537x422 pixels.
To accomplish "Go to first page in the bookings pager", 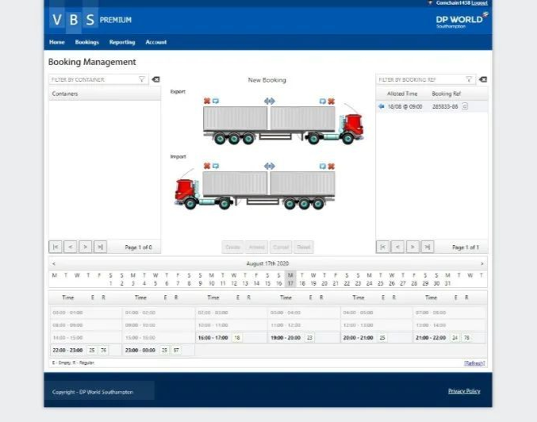I will pos(383,247).
